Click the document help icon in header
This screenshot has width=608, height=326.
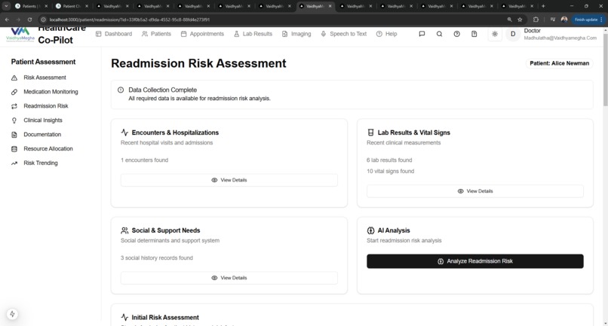(x=474, y=34)
